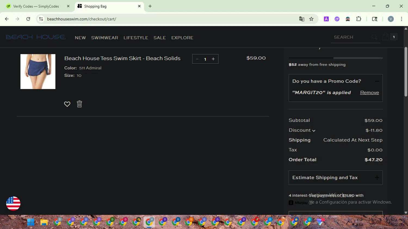Click the site search magnifier icon
This screenshot has height=229, width=408.
click(374, 37)
